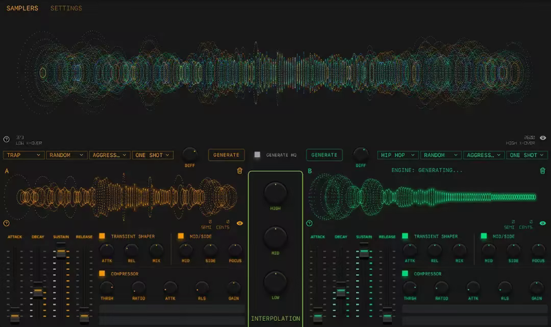Click sampler B Side knob
Image resolution: width=551 pixels, height=327 pixels.
click(513, 250)
